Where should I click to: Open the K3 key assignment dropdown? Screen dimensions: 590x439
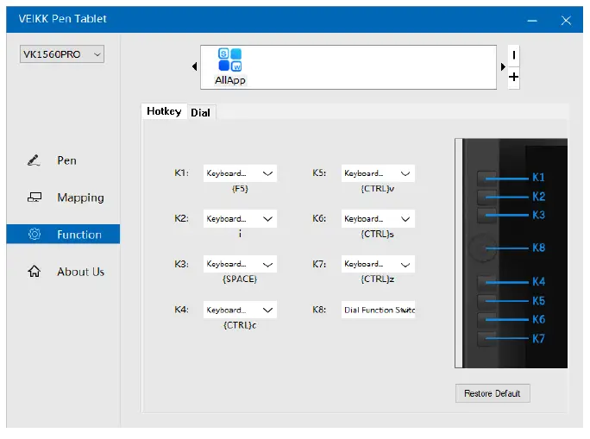(x=240, y=264)
